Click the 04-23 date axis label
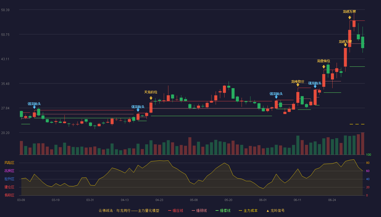The image size is (381, 217). [x=159, y=200]
